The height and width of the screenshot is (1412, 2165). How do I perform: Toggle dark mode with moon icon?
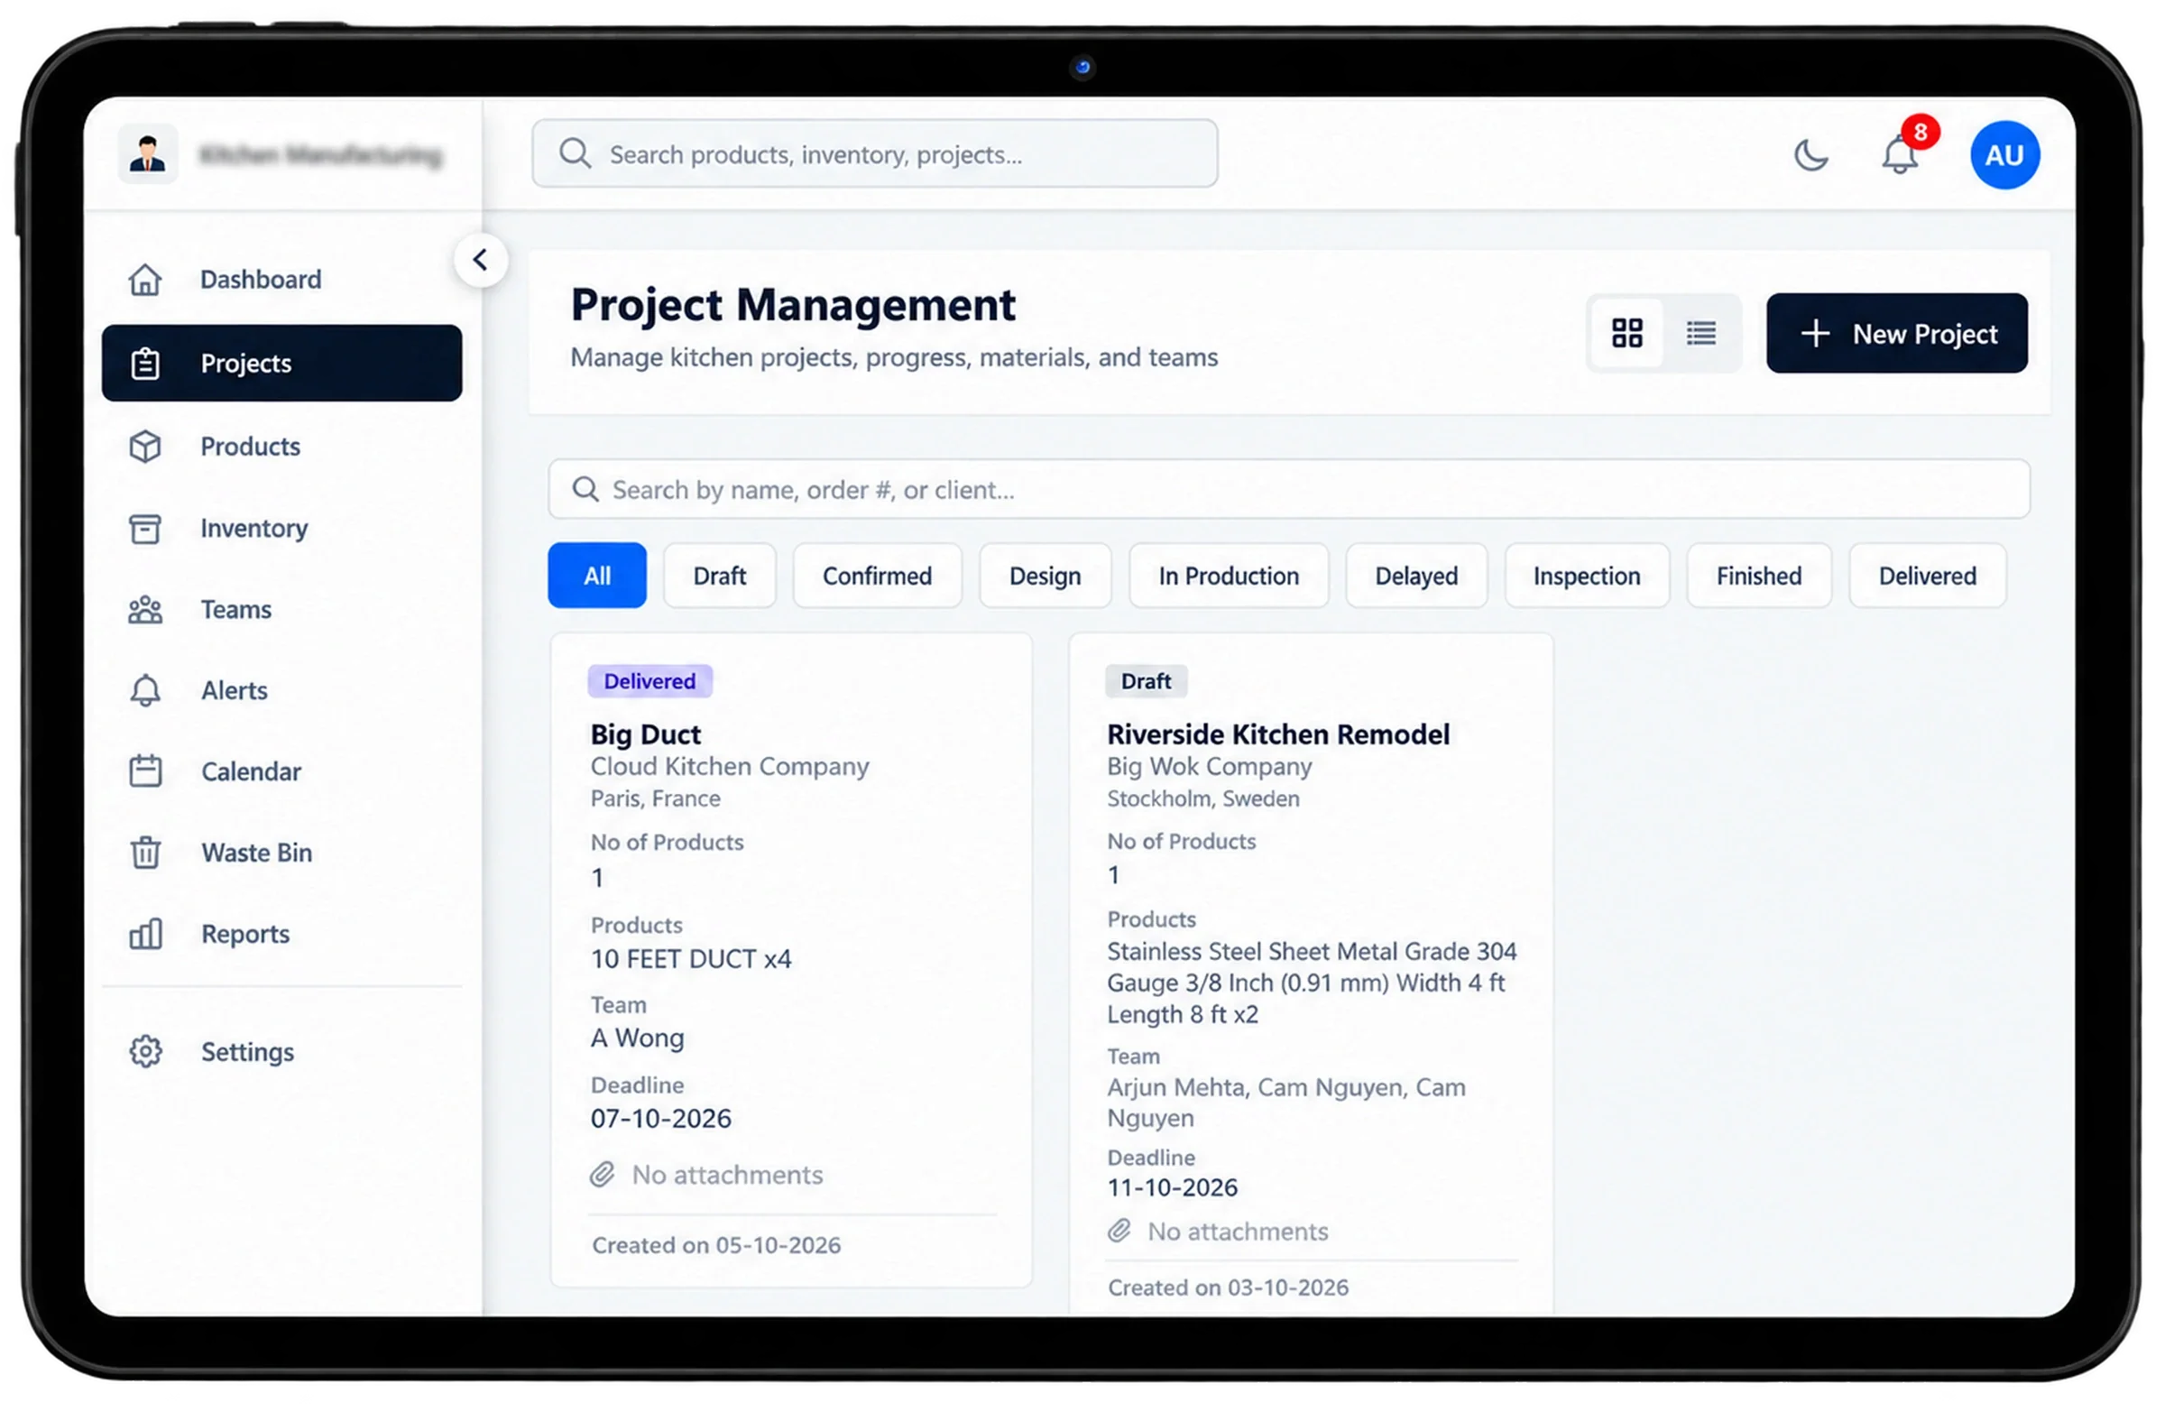point(1810,154)
